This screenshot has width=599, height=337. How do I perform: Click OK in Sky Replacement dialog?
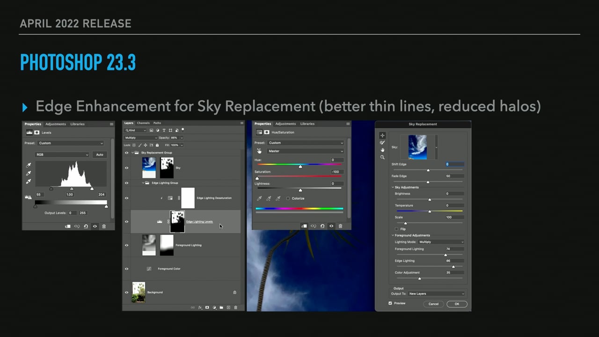coord(457,304)
